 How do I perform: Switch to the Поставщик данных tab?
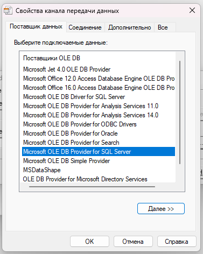(36, 26)
